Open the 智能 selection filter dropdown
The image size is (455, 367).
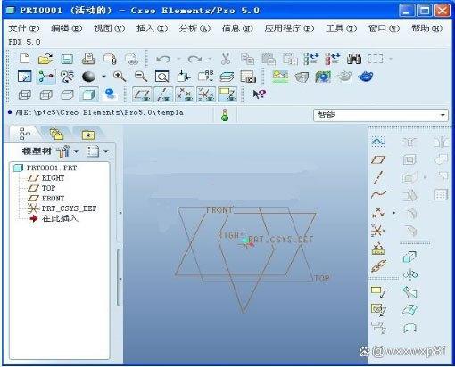coord(381,115)
